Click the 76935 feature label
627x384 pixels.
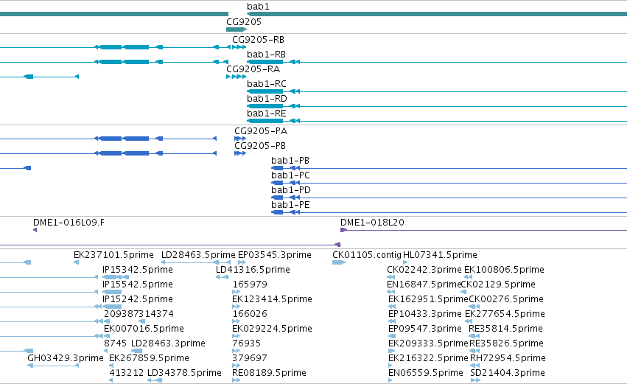pos(246,343)
